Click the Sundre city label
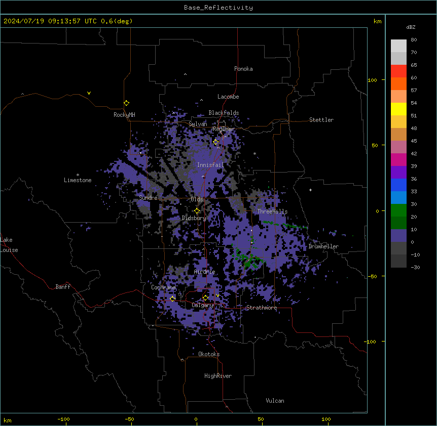 pos(148,198)
